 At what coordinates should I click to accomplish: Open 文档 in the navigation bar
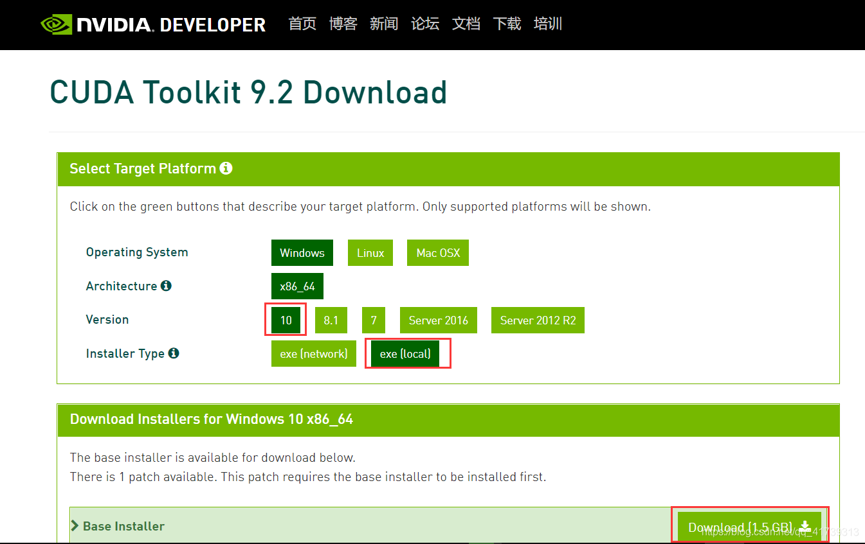click(x=466, y=24)
